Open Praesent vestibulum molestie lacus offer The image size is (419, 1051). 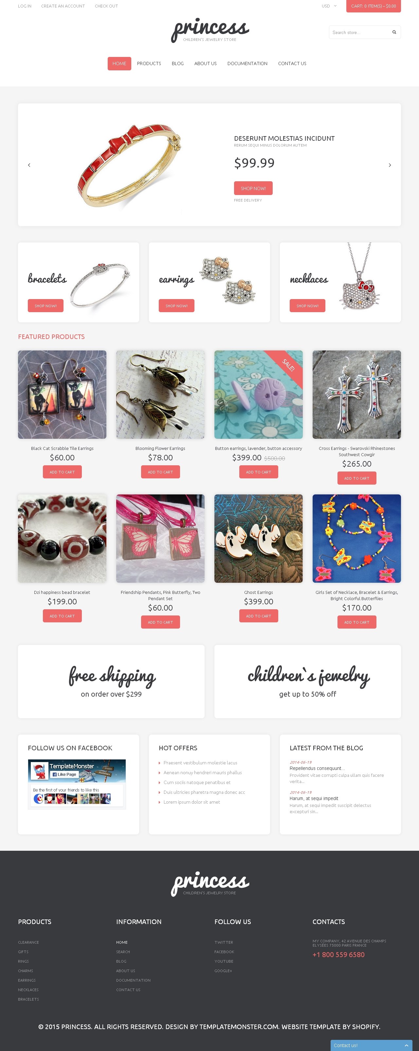200,762
